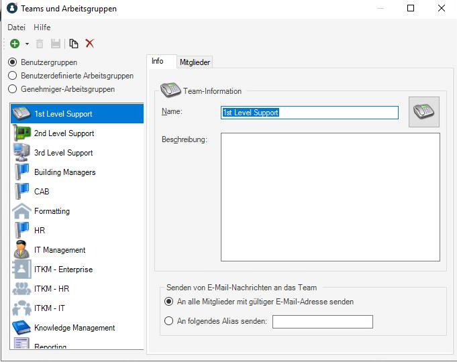457x362 pixels.
Task: Click the IT Management person icon
Action: [21, 249]
